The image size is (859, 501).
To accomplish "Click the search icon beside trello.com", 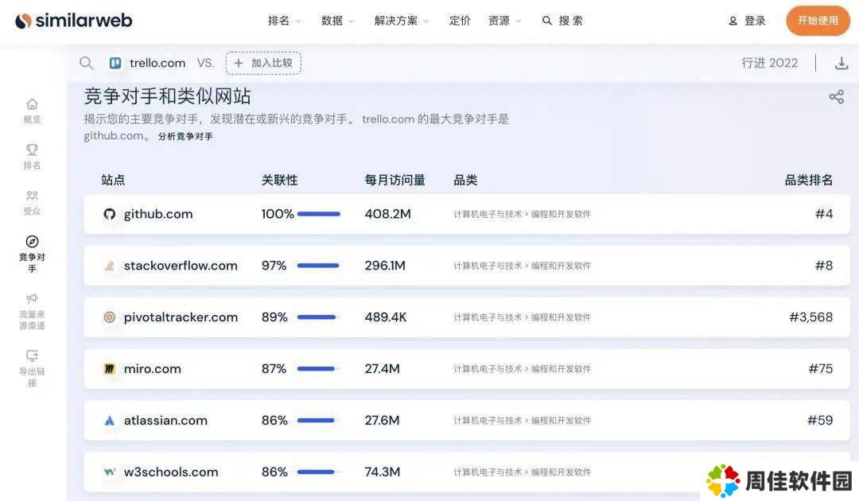I will pos(86,63).
